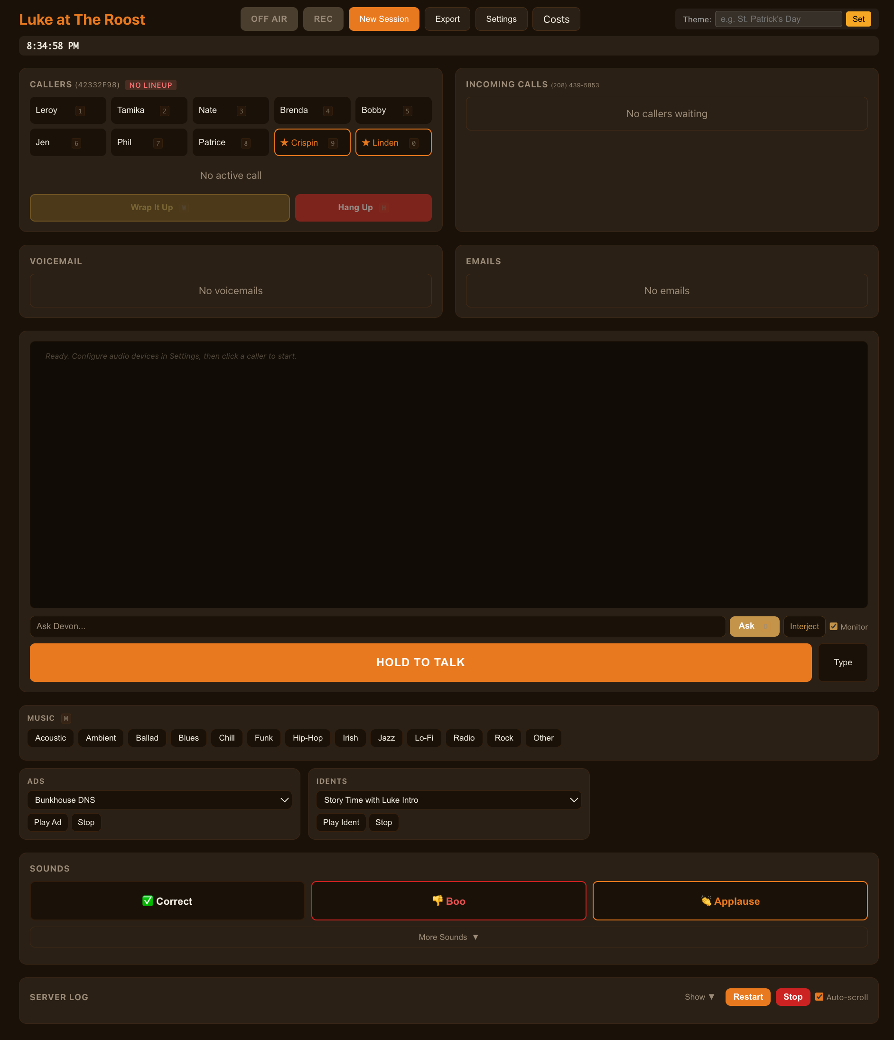Open Settings
The height and width of the screenshot is (1040, 894).
(x=501, y=19)
